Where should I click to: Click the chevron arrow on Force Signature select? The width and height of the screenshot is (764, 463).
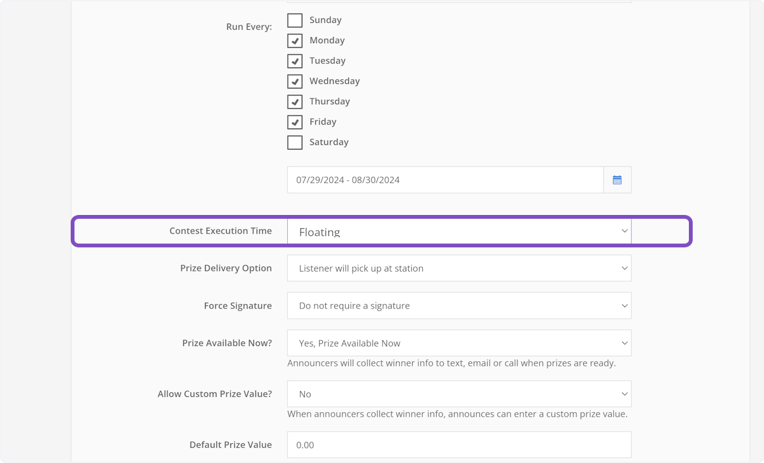pyautogui.click(x=624, y=306)
